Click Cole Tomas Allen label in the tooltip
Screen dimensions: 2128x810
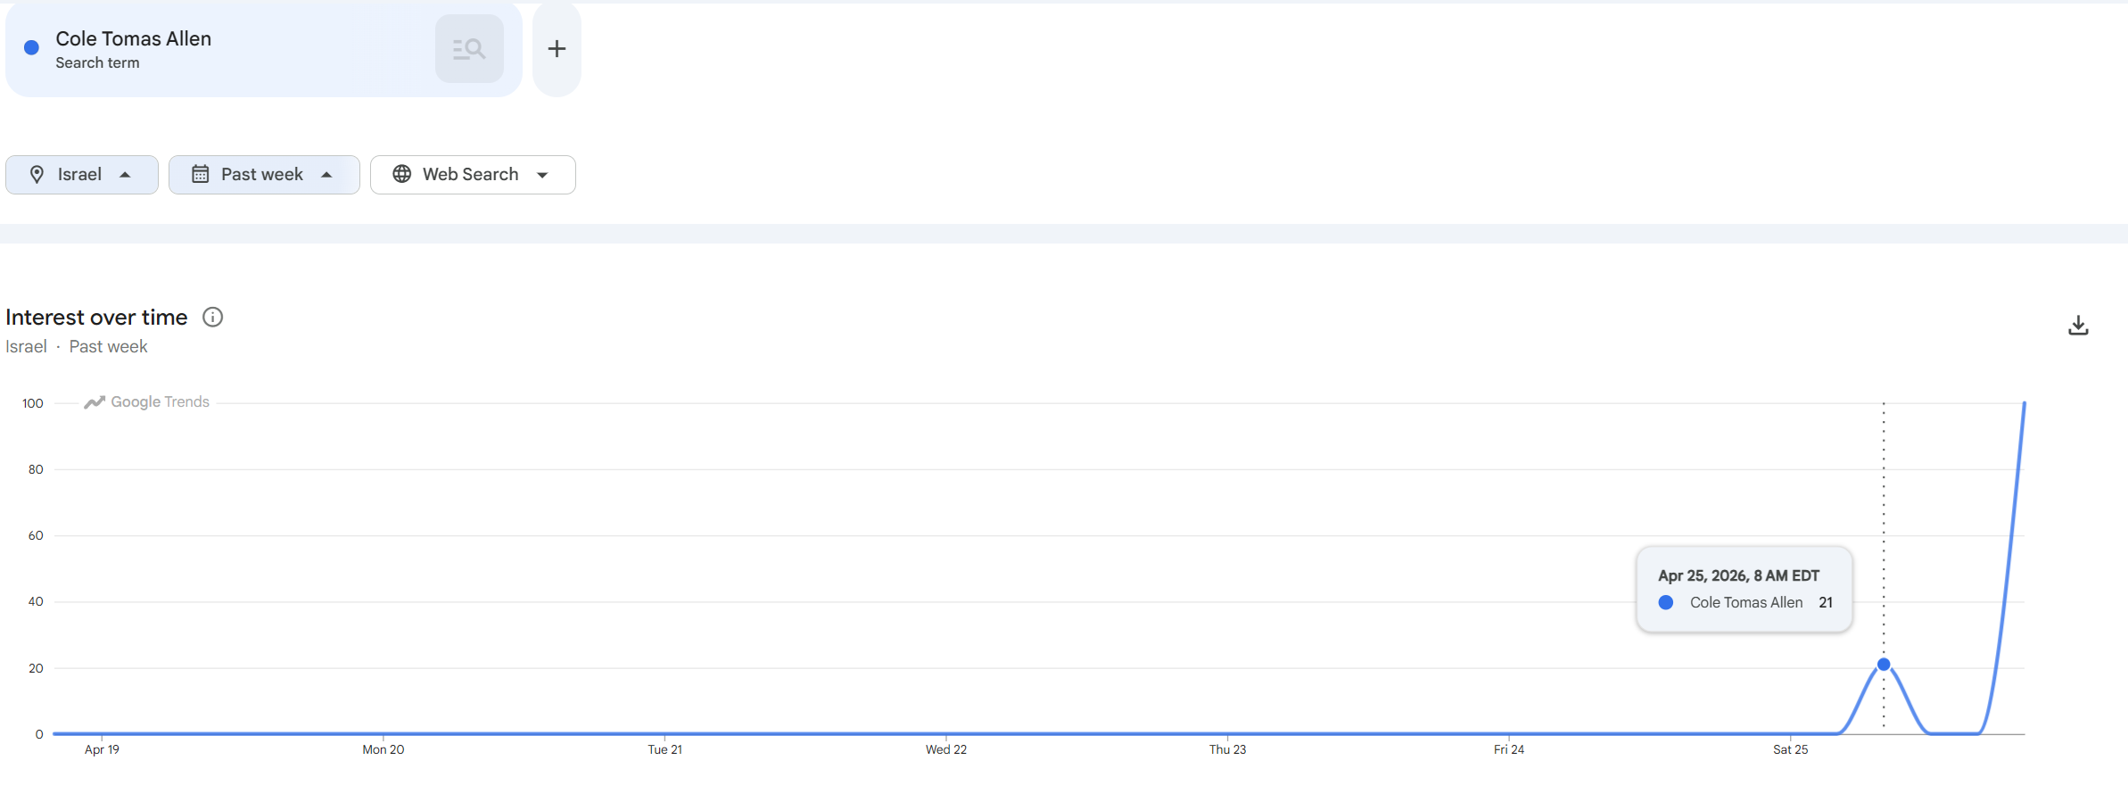pyautogui.click(x=1746, y=602)
